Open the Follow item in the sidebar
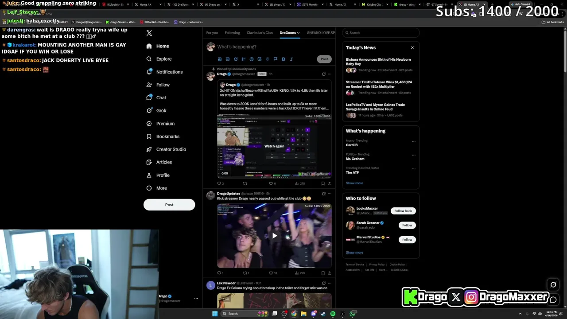Image resolution: width=567 pixels, height=319 pixels. coord(158,85)
